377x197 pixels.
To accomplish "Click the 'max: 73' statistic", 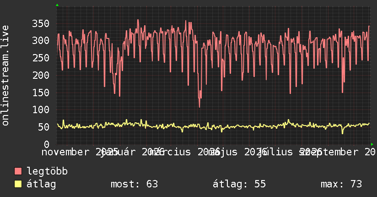I will click(341, 184).
